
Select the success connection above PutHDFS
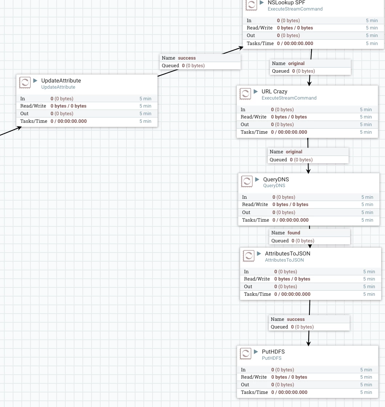click(x=309, y=323)
